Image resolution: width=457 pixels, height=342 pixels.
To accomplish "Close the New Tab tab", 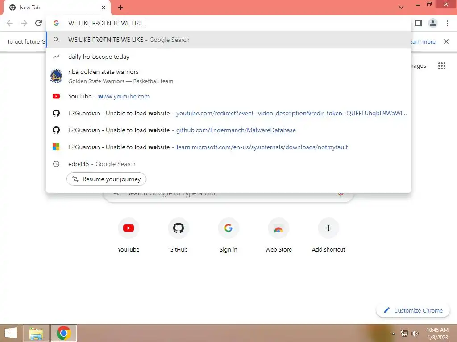I will 104,8.
